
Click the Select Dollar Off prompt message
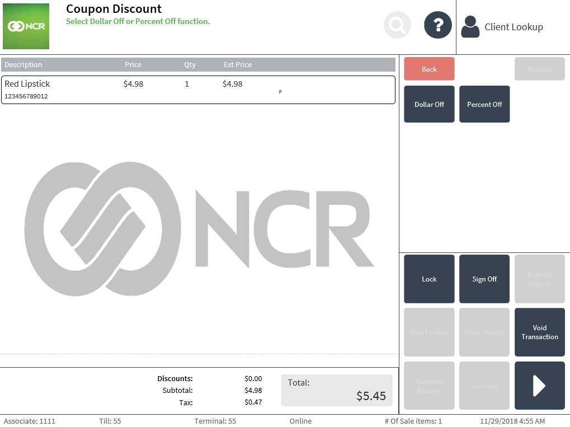click(138, 21)
